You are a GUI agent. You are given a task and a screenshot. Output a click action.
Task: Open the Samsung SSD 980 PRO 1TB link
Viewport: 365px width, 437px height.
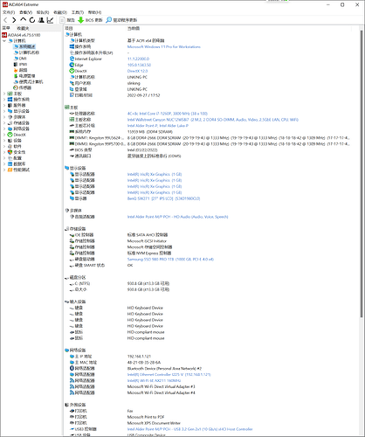170,260
